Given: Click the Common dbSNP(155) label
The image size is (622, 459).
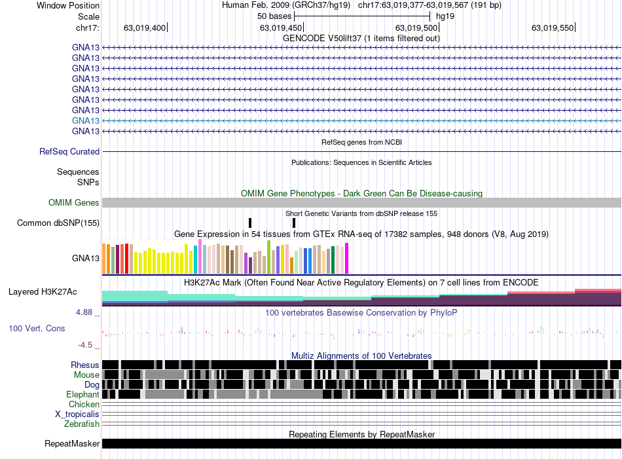Looking at the screenshot, I should (58, 223).
